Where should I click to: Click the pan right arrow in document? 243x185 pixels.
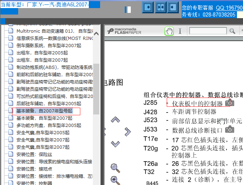pyautogui.click(x=128, y=132)
